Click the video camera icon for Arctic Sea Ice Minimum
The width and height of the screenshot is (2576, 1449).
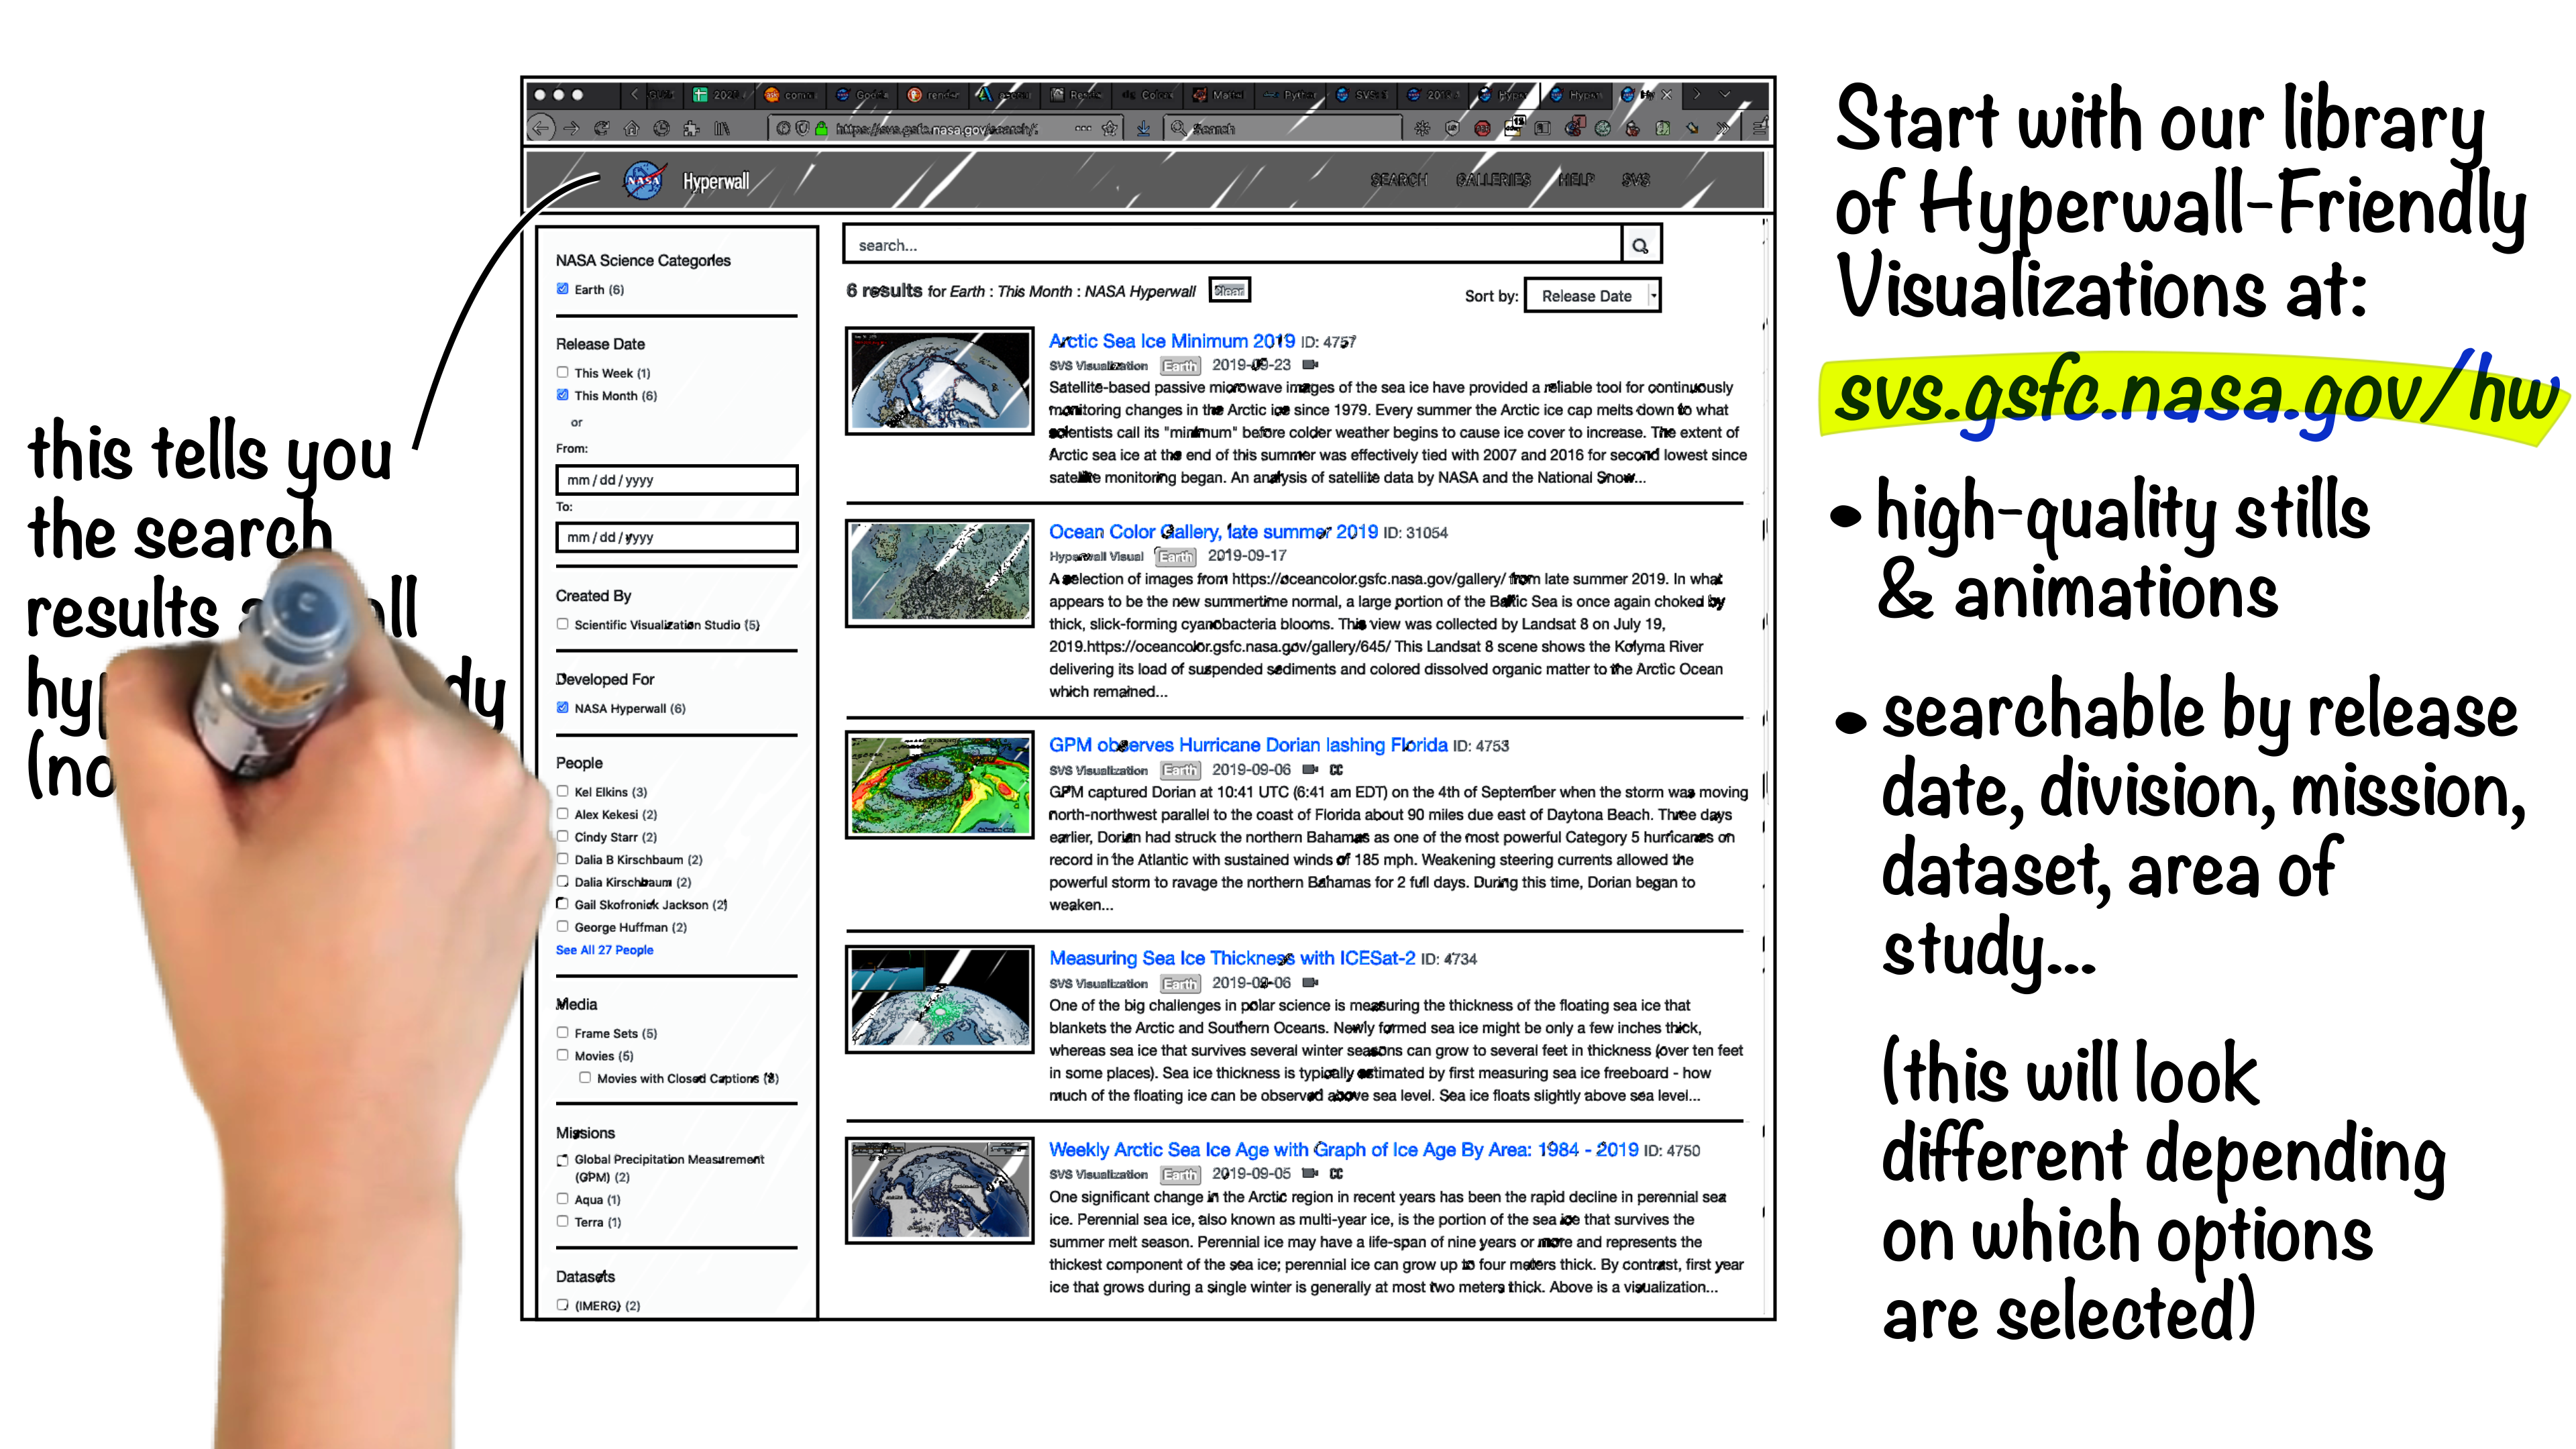[x=1311, y=365]
